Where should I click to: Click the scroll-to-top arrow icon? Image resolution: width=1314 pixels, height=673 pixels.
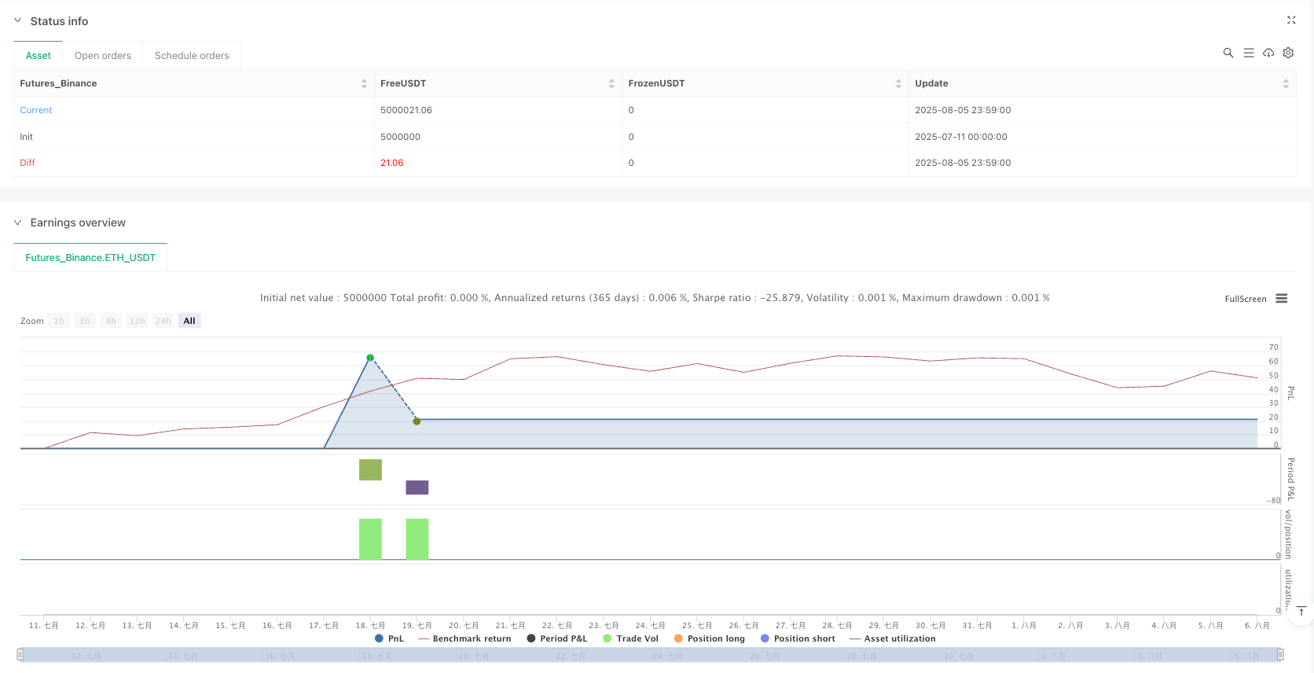click(1301, 612)
